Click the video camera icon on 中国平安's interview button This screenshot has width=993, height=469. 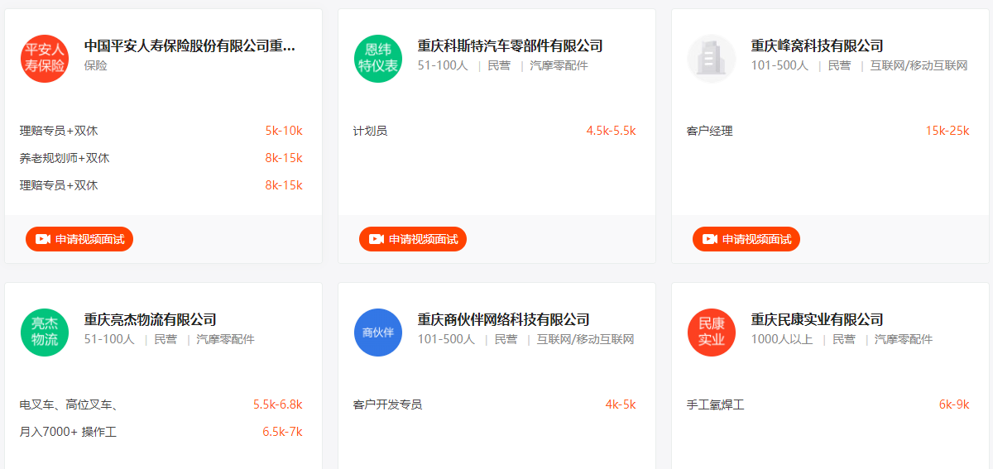[x=43, y=239]
